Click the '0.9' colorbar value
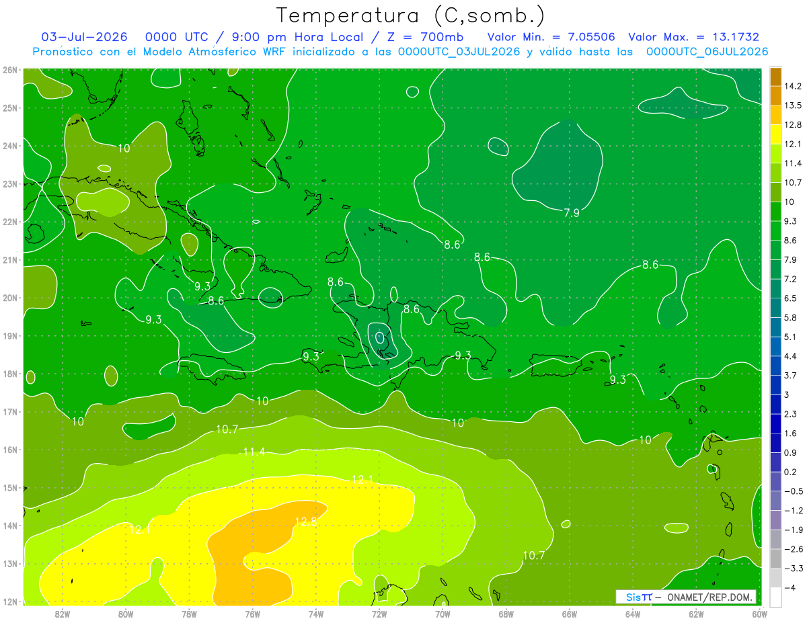 790,452
